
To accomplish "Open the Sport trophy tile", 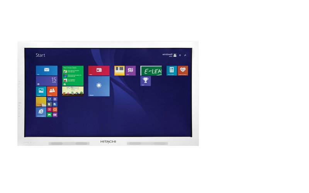I will (x=146, y=81).
